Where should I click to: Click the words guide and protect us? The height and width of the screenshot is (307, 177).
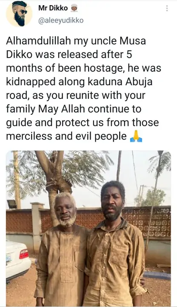pyautogui.click(x=55, y=123)
